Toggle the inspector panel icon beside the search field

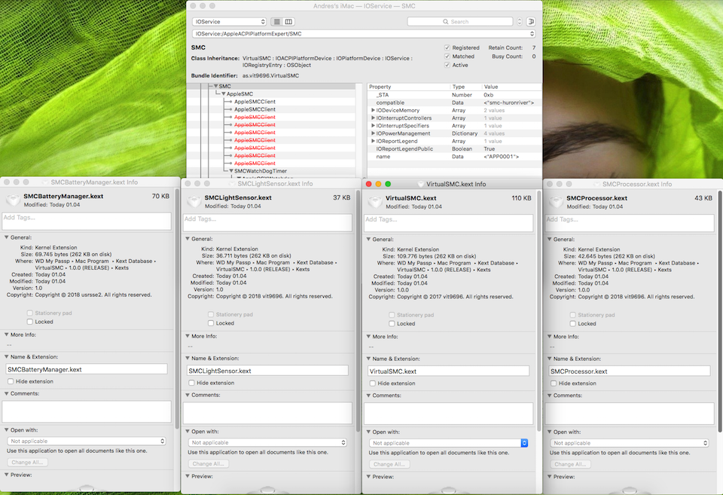pos(531,21)
